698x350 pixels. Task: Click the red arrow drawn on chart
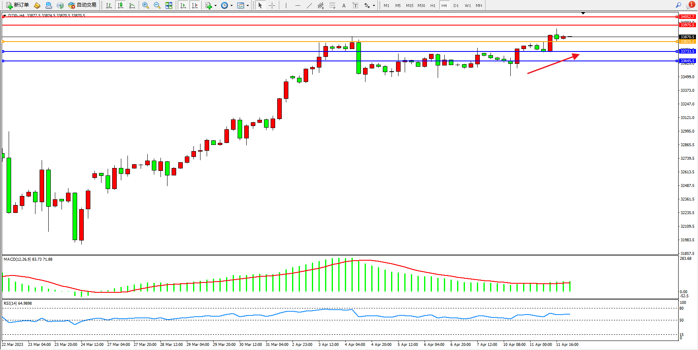coord(553,64)
